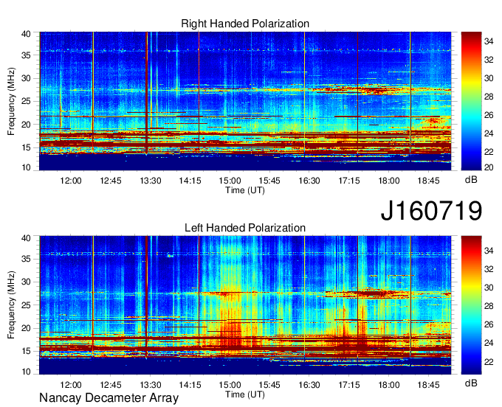Viewport: 502px width, 407px height.
Task: Click the Left Handed plot's color scale bar
Action: [471, 305]
